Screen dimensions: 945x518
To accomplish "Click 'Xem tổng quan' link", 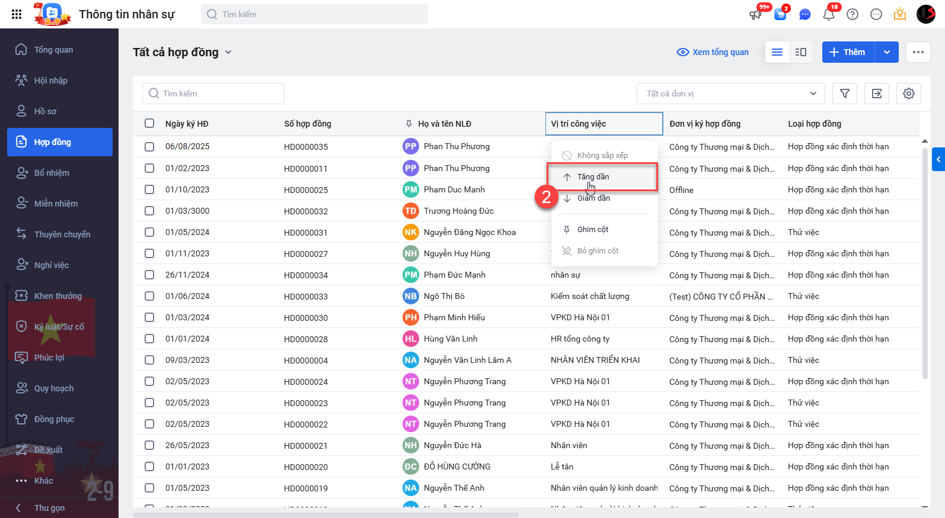I will pyautogui.click(x=713, y=52).
